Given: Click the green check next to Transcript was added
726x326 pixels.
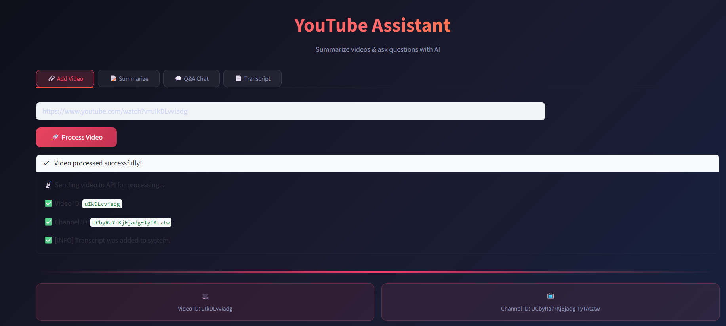Looking at the screenshot, I should click(48, 240).
